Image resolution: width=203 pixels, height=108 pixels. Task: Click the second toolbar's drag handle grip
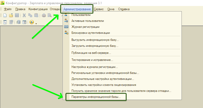pos(1,22)
